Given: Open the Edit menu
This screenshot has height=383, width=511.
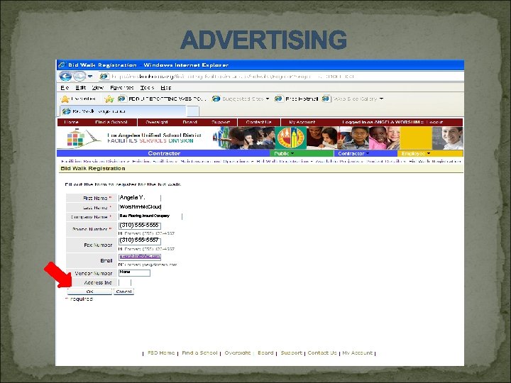Looking at the screenshot, I should click(80, 88).
